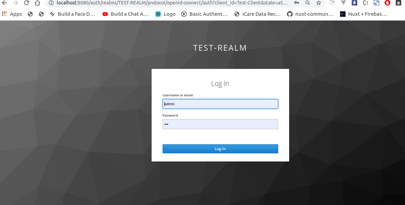Bookmark this page with the star icon

(318, 3)
